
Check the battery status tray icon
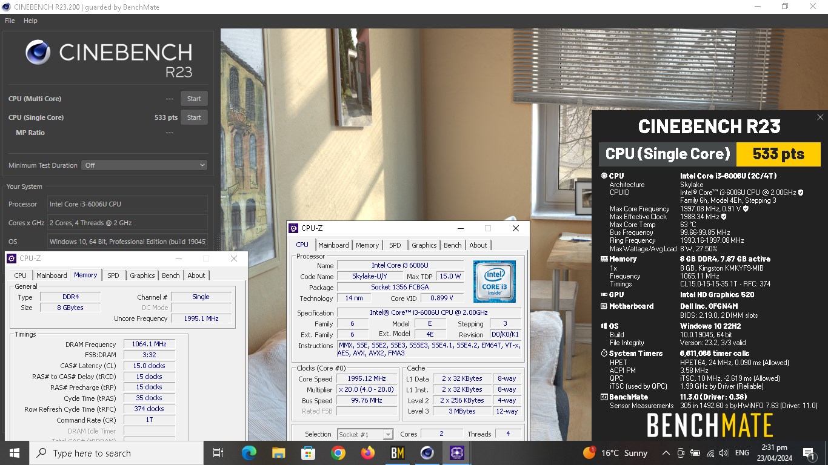(x=695, y=453)
